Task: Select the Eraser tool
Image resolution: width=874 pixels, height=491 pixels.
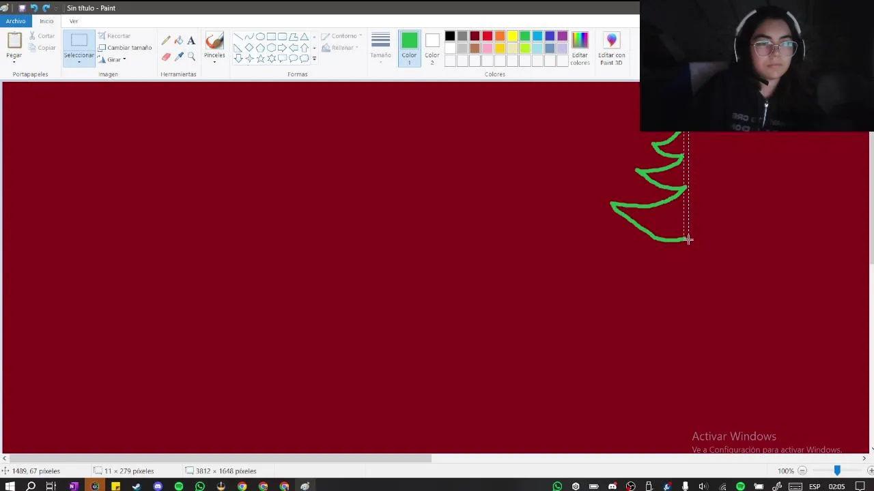Action: [x=166, y=57]
